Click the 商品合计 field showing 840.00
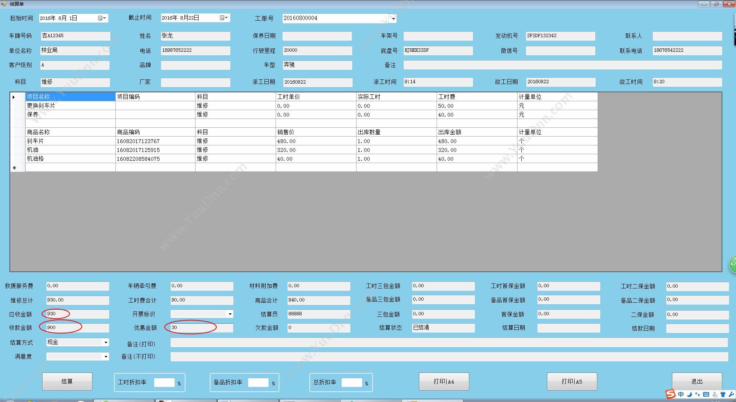The width and height of the screenshot is (736, 402). coord(319,300)
